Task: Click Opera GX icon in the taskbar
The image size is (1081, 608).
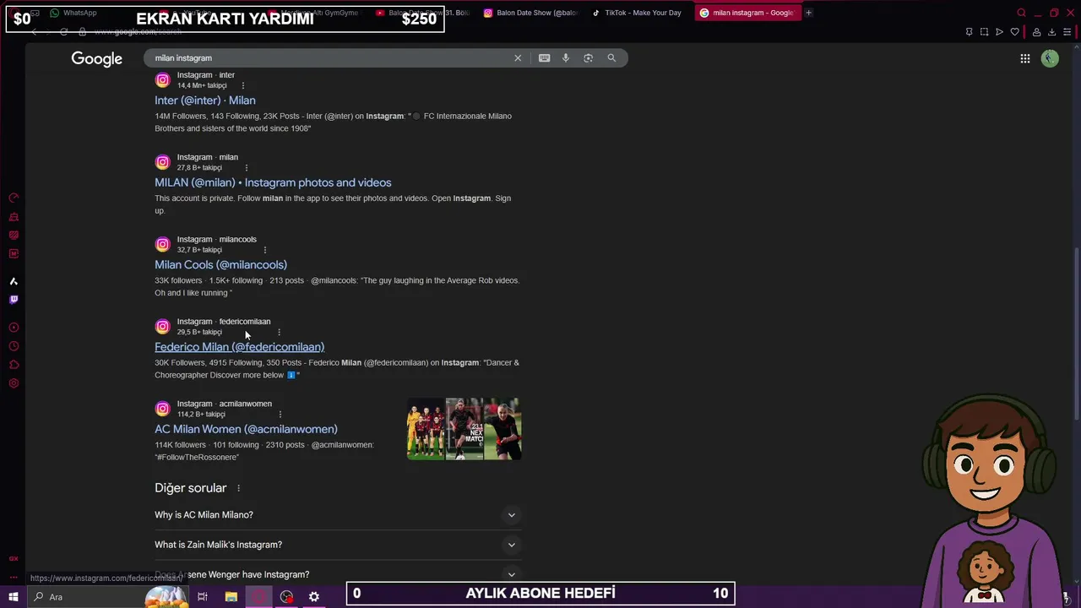Action: click(258, 597)
